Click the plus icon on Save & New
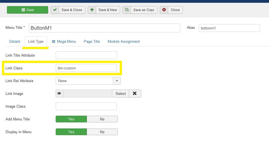 pos(92,10)
